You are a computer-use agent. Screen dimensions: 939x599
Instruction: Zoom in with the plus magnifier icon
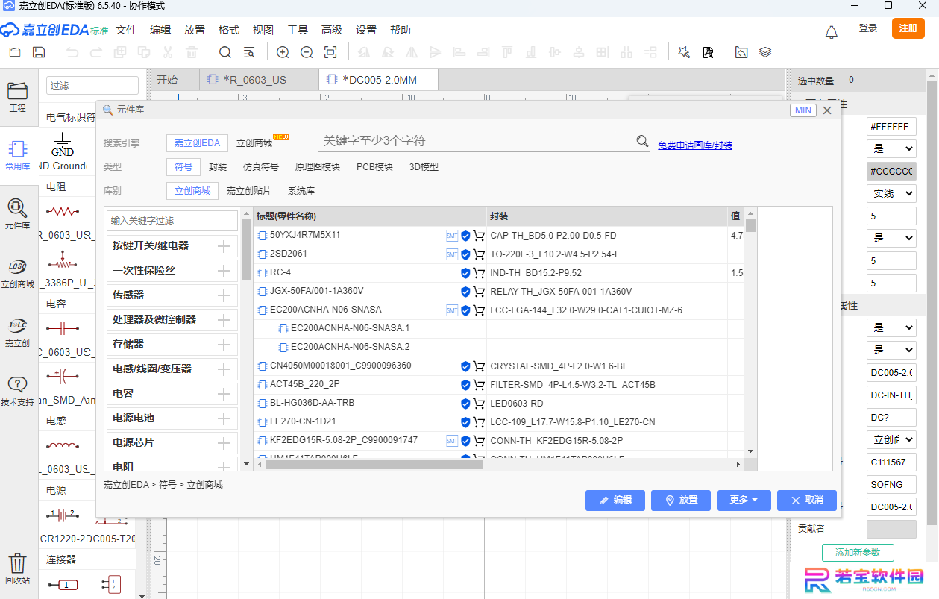pyautogui.click(x=283, y=52)
